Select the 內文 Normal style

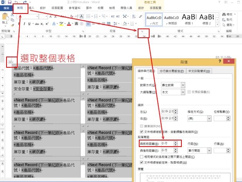154,20
